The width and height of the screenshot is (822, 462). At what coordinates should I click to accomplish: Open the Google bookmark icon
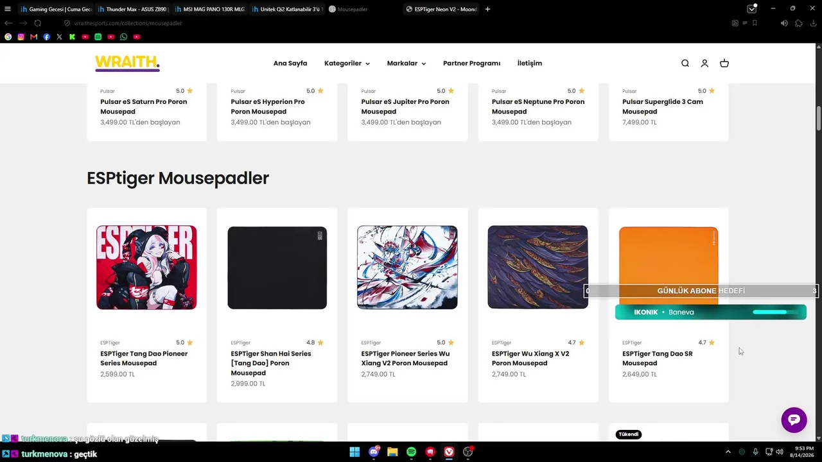8,37
